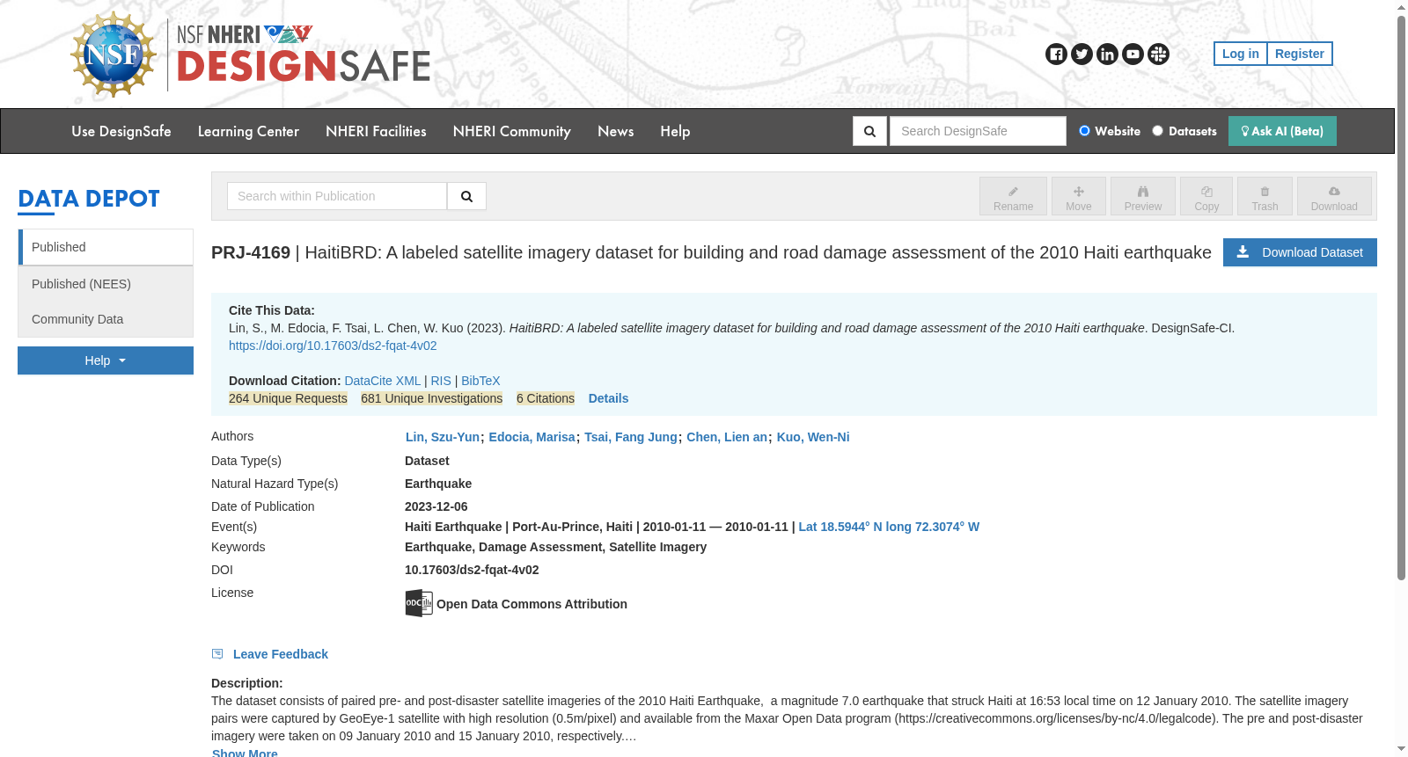This screenshot has height=757, width=1408.
Task: Click the Rename toolbar button
Action: click(x=1013, y=196)
